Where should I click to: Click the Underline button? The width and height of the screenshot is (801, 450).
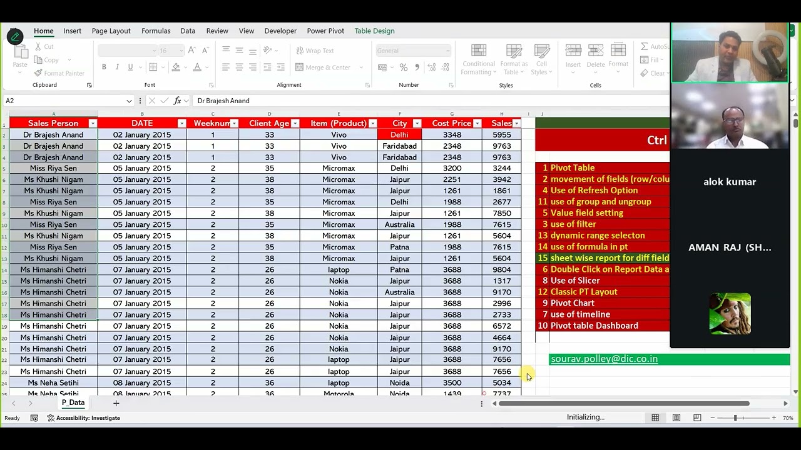coord(130,67)
